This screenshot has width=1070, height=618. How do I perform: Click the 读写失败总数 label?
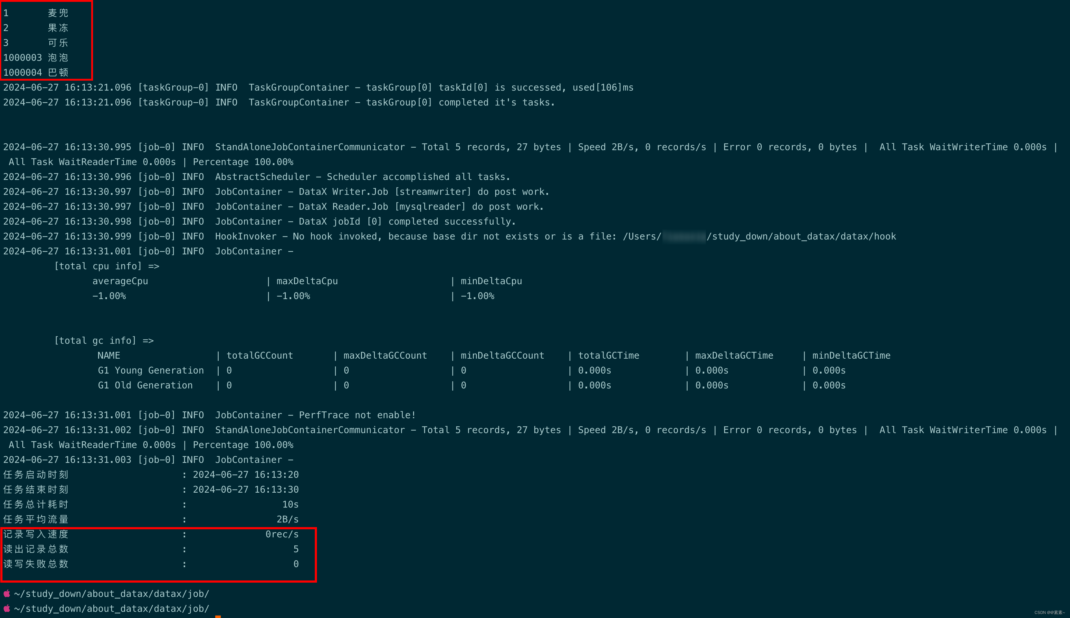pos(36,564)
